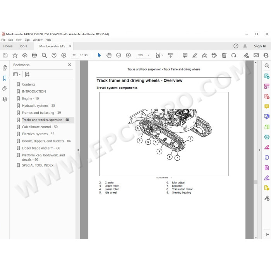Image resolution: width=271 pixels, height=271 pixels.
Task: Open Dozer blade and arm - 86
Action: pyautogui.click(x=41, y=148)
